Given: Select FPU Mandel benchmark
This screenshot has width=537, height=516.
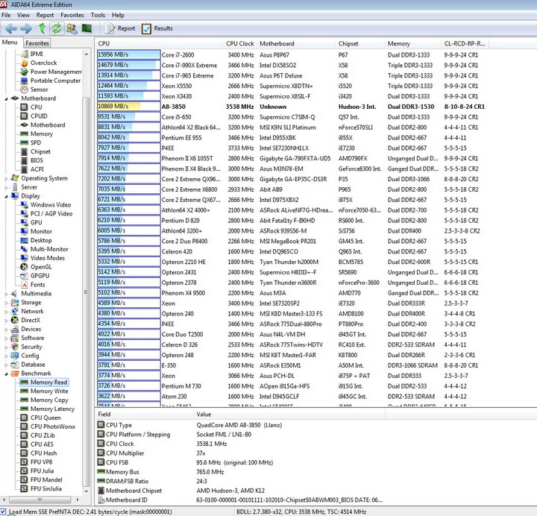Looking at the screenshot, I should click(46, 480).
